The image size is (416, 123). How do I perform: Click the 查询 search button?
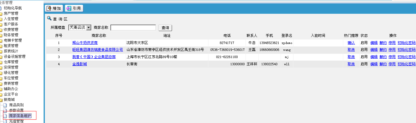(165, 28)
